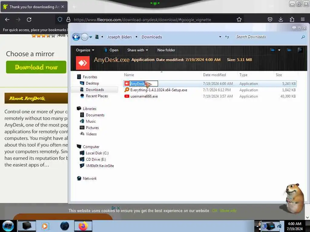The image size is (310, 232).
Task: Open the cookie banner More info link
Action: coord(228,211)
